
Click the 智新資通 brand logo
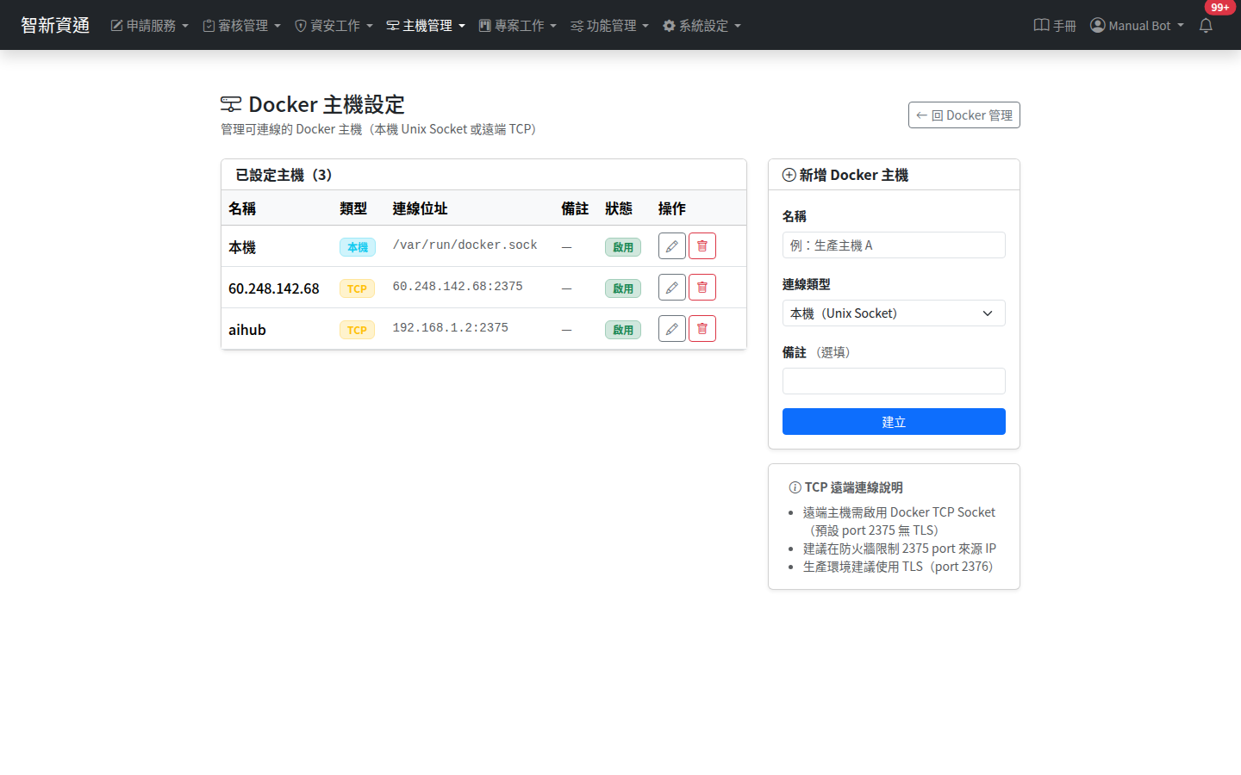pyautogui.click(x=55, y=25)
